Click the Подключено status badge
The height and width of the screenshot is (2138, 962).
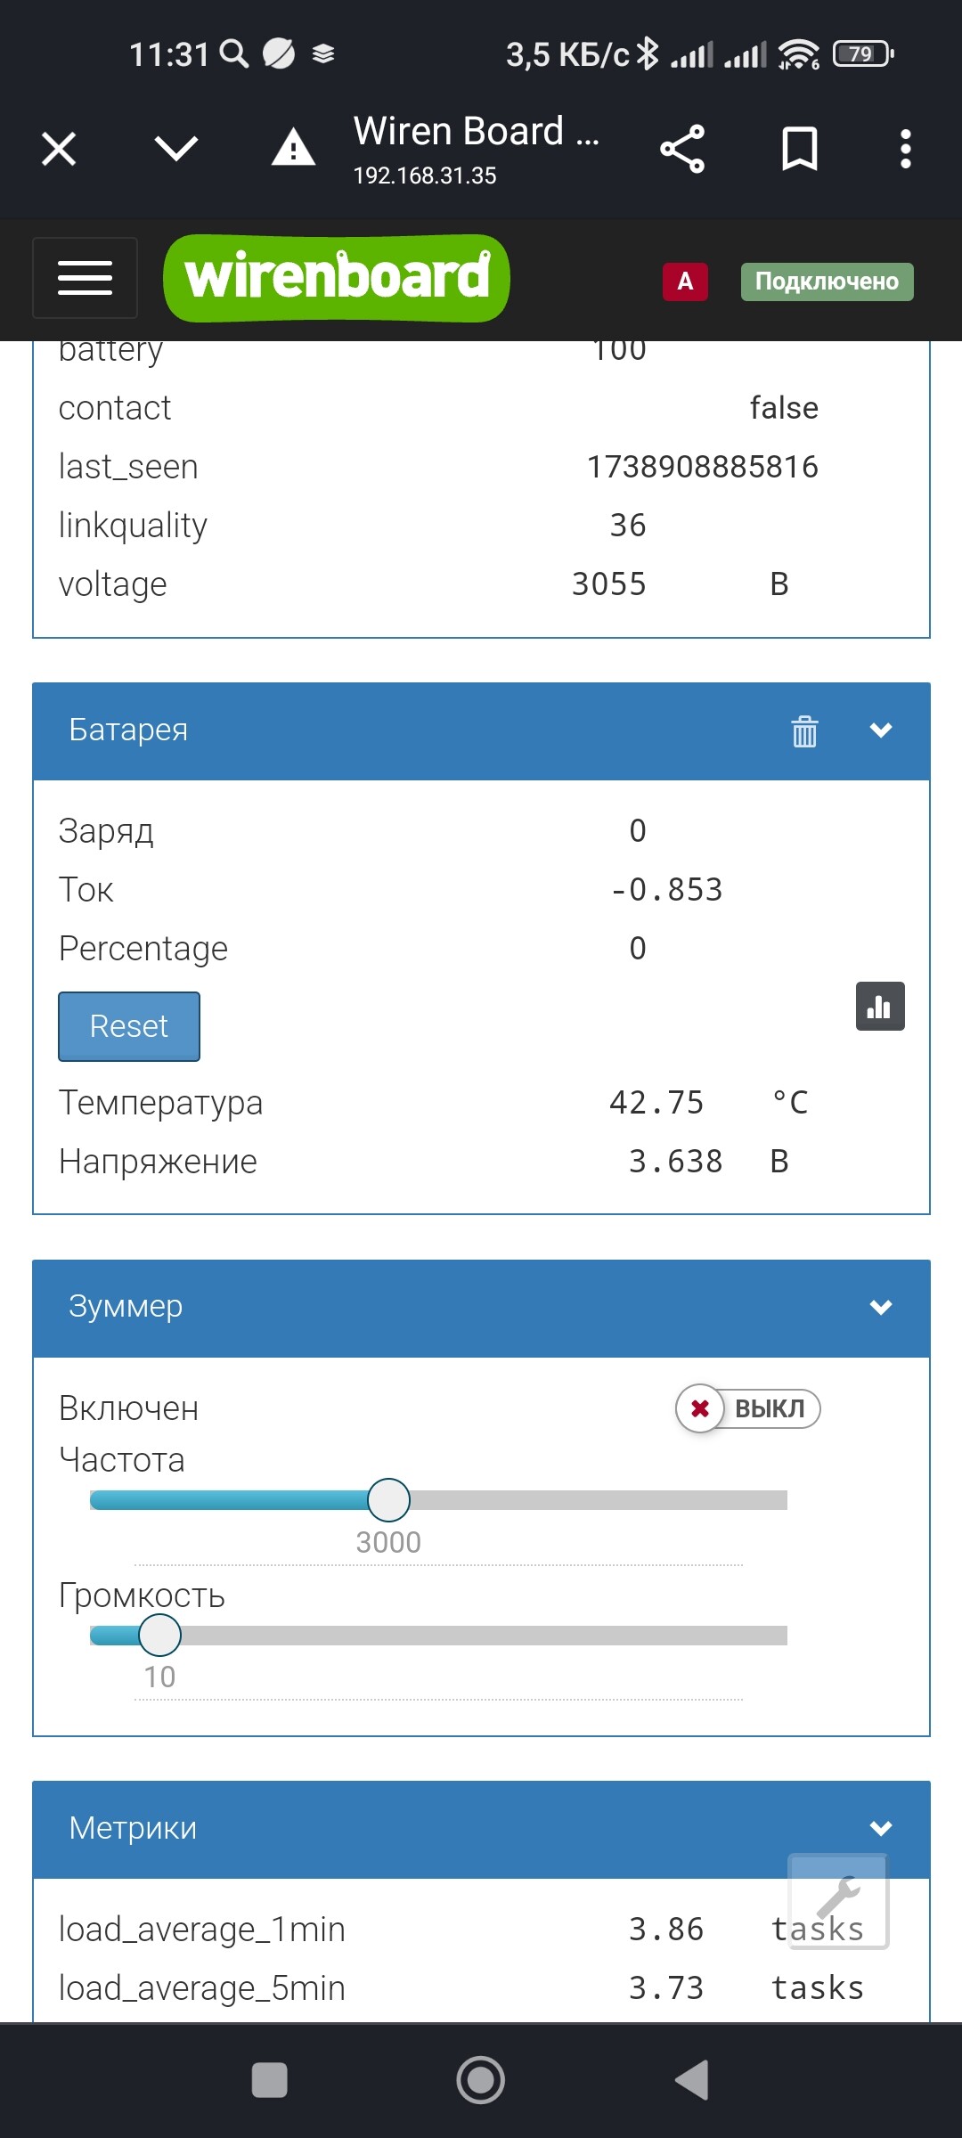point(827,282)
